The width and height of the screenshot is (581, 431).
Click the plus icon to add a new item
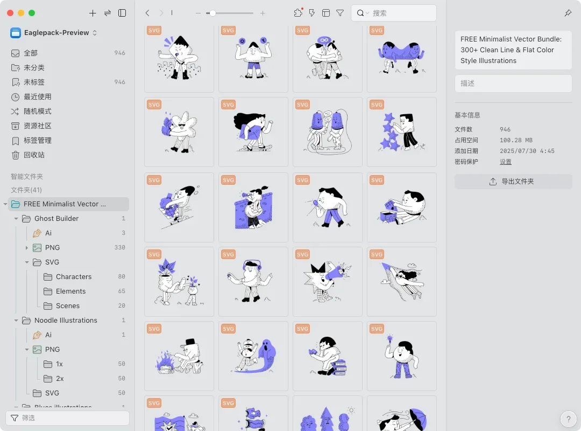point(93,13)
